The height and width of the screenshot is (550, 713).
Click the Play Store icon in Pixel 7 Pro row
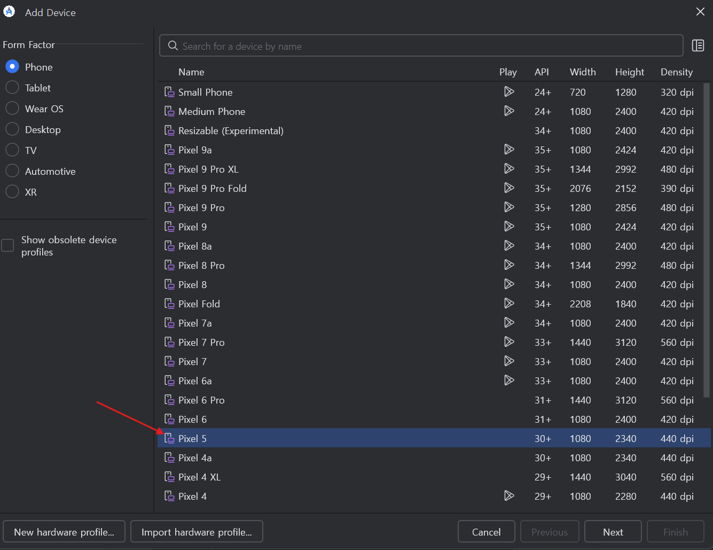509,342
